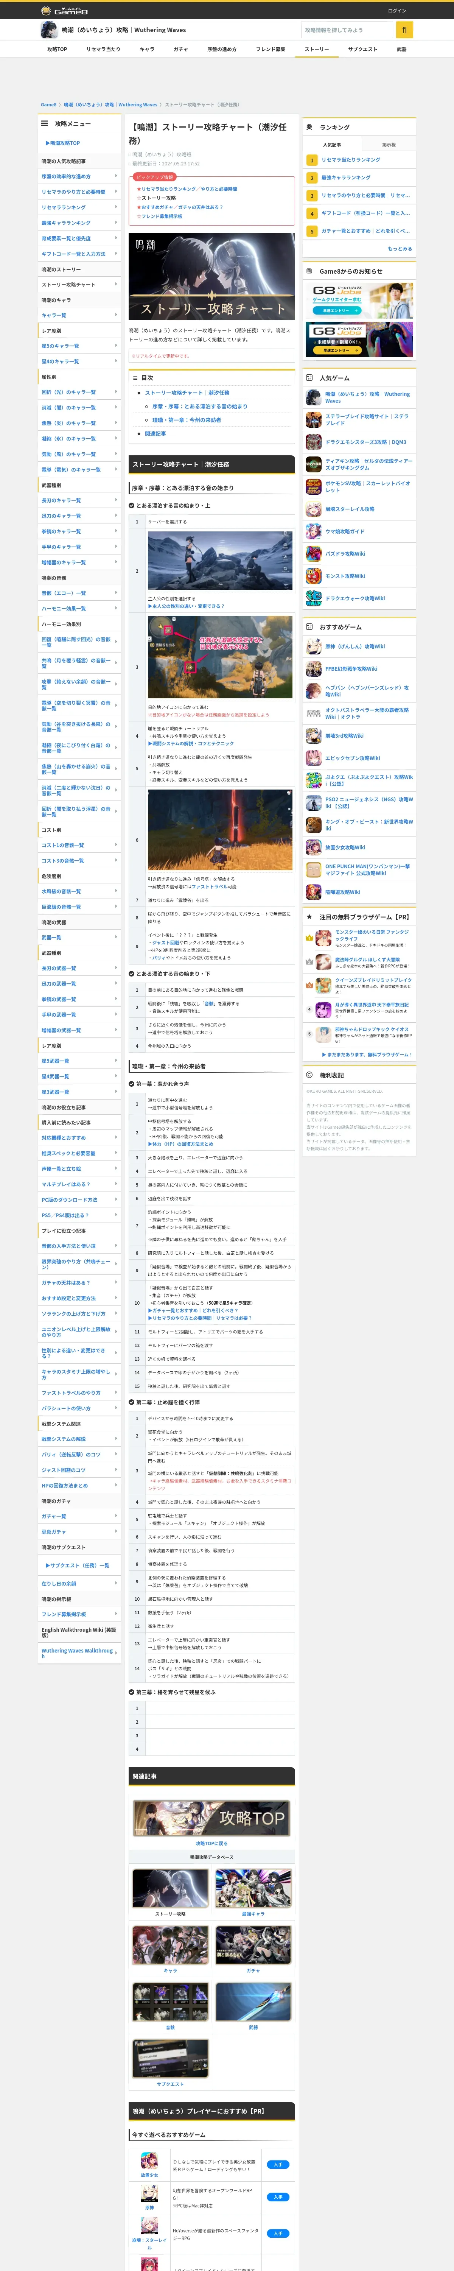Jump to 関連記事 in table of contents
Screen dimensions: 454x2271
click(x=155, y=434)
